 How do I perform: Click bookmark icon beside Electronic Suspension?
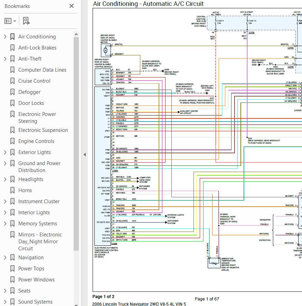(x=12, y=130)
